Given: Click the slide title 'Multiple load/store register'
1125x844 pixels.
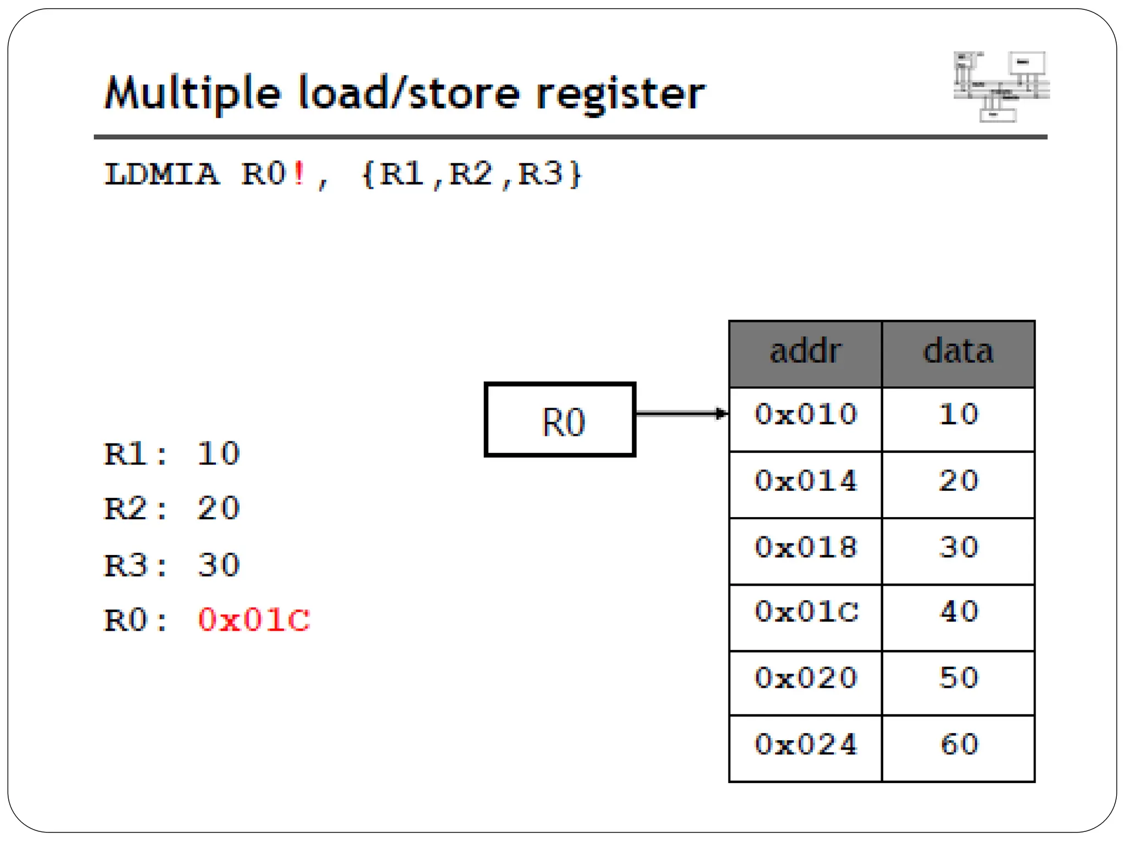Looking at the screenshot, I should pyautogui.click(x=405, y=93).
